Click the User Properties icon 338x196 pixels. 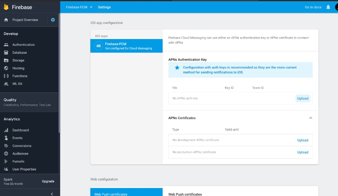[x=6, y=169]
